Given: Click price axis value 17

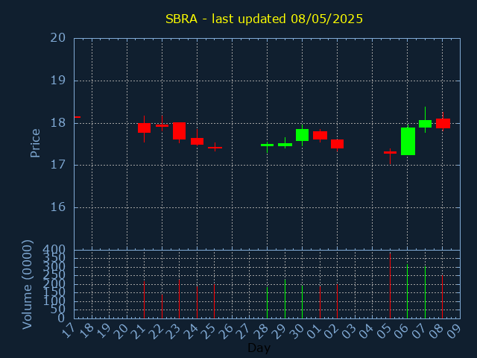Looking at the screenshot, I should tap(58, 166).
